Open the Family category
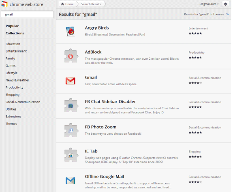 click(x=11, y=58)
